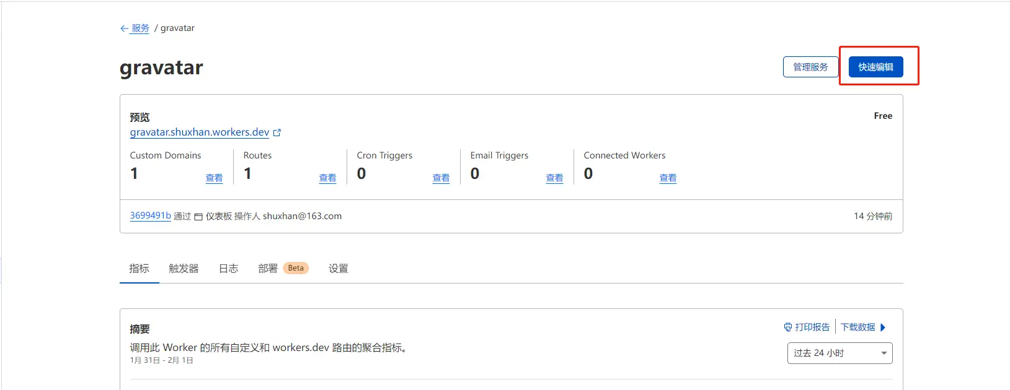Open gravatar.shuxhan.workers.dev preview link

200,132
